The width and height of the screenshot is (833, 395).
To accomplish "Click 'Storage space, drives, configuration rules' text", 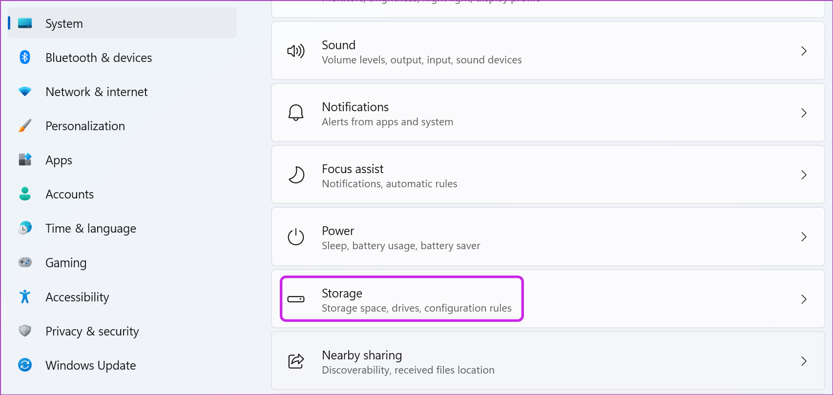I will 416,308.
